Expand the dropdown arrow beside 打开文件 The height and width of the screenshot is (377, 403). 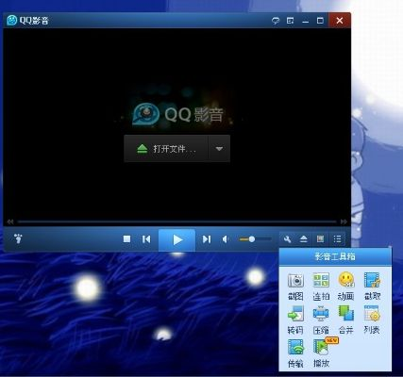(x=219, y=149)
